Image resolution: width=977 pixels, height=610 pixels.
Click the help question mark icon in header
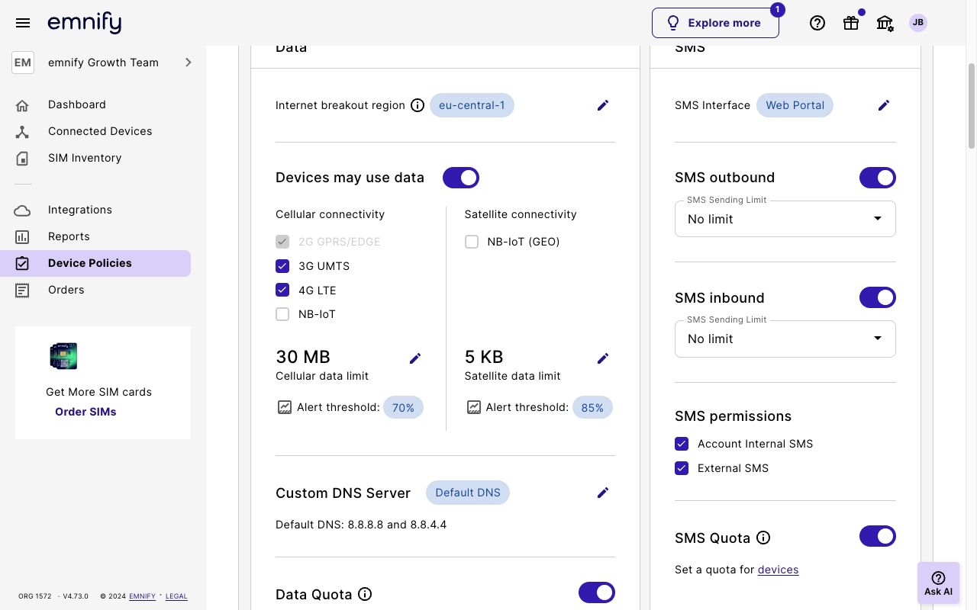point(817,23)
